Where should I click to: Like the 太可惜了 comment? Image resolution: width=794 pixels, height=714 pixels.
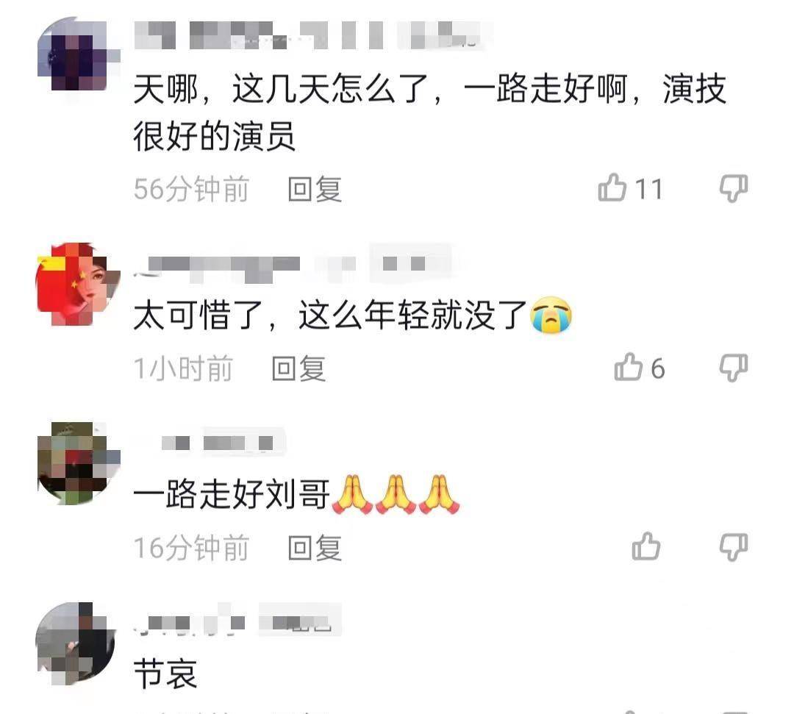click(629, 367)
